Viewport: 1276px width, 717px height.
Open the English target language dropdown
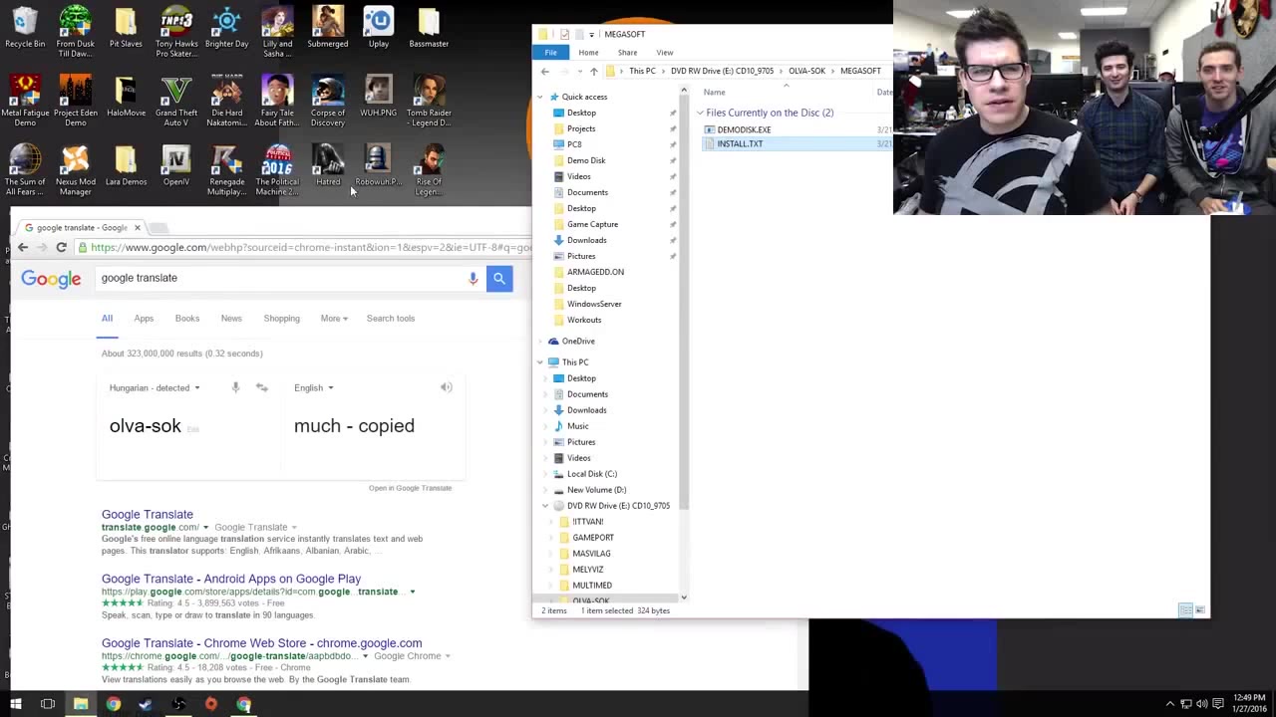pyautogui.click(x=313, y=387)
